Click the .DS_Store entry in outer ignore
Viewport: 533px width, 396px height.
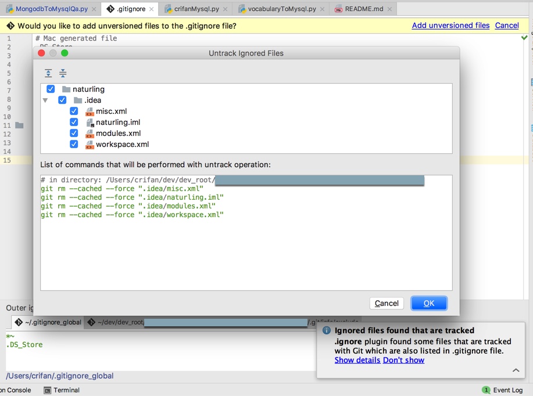tap(24, 344)
